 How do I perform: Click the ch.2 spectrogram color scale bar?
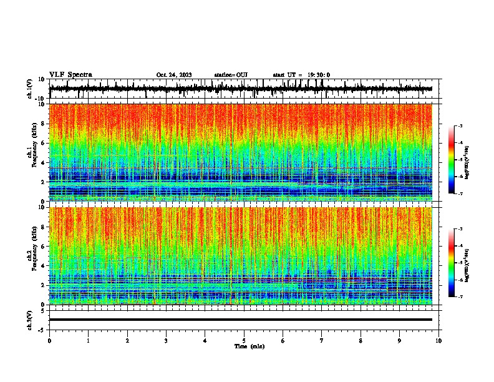click(x=452, y=263)
